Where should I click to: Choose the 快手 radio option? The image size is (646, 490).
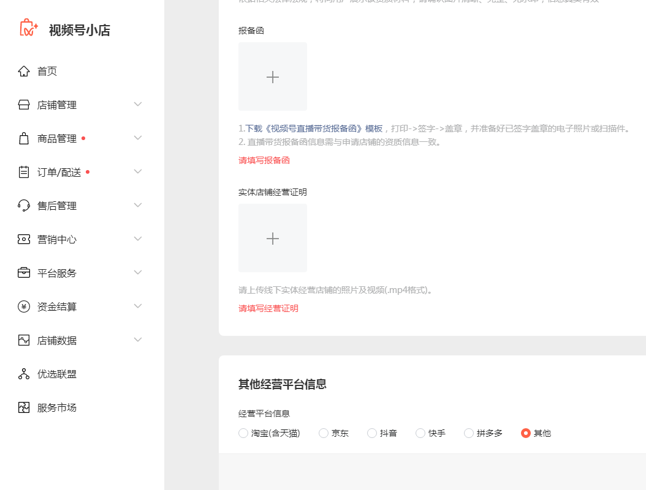420,433
